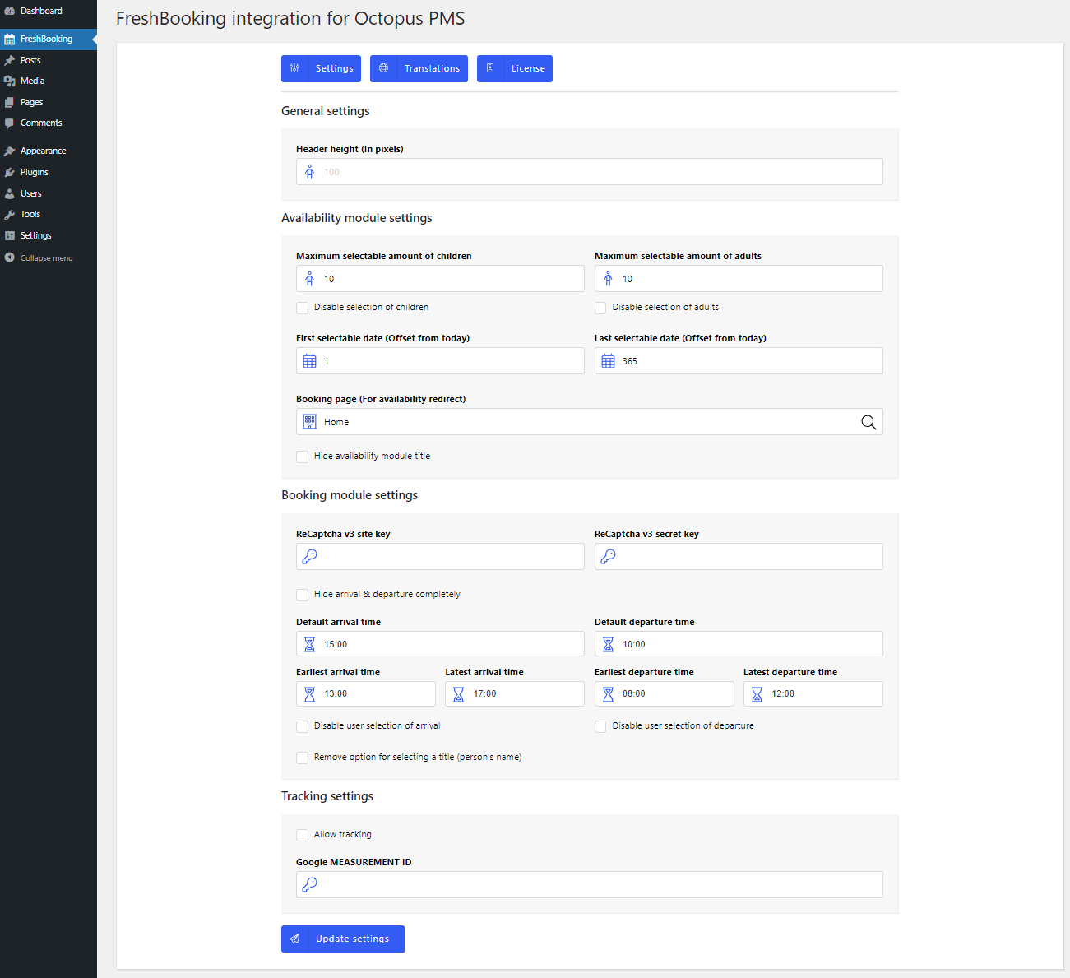Toggle Hide availability module title checkbox
1070x978 pixels.
[x=302, y=457]
